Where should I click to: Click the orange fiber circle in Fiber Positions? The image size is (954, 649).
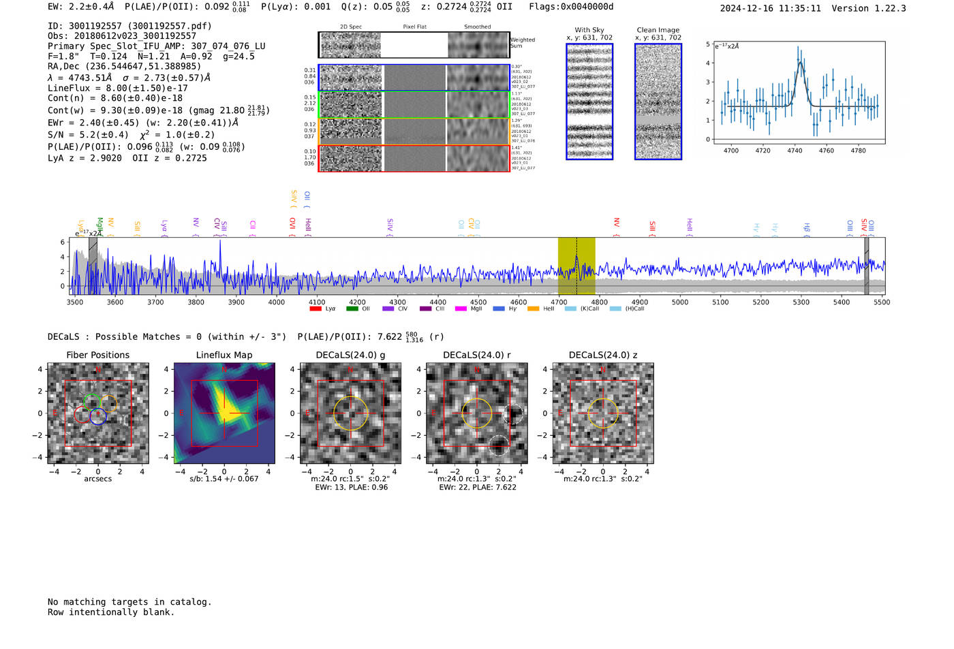pos(108,403)
